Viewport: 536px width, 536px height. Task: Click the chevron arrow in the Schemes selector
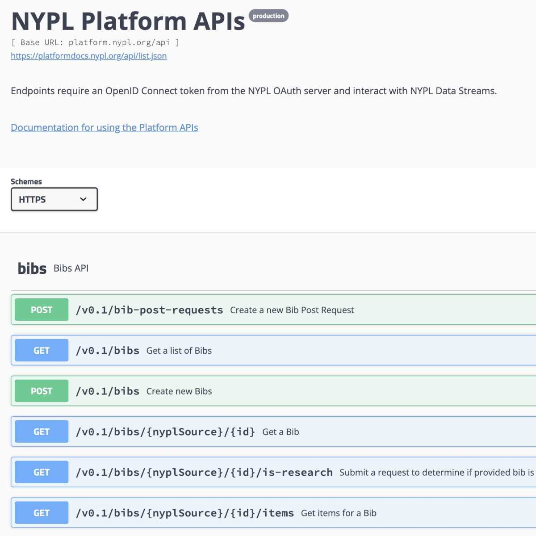pyautogui.click(x=83, y=199)
